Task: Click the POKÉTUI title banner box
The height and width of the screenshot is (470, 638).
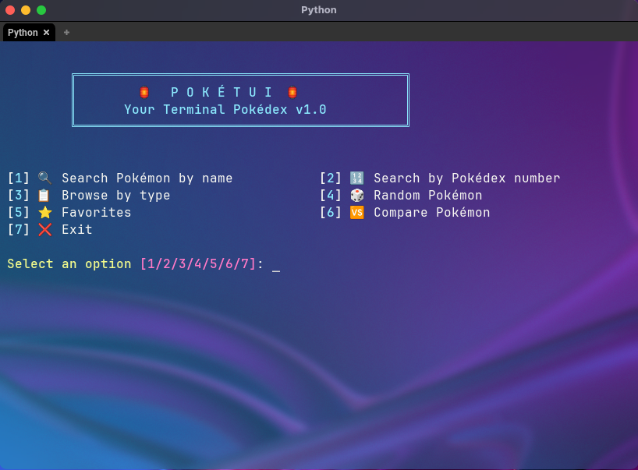Action: [240, 99]
